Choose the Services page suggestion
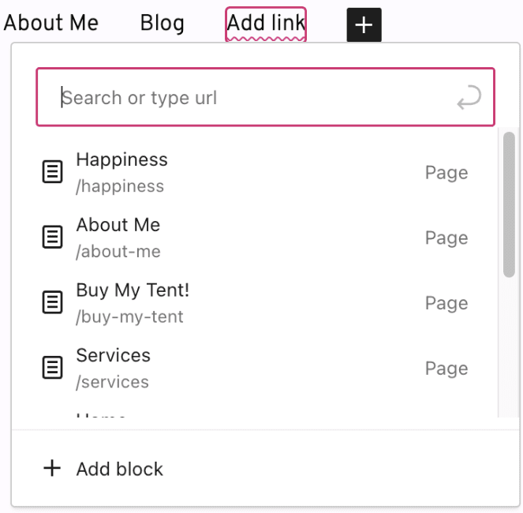 pyautogui.click(x=113, y=356)
